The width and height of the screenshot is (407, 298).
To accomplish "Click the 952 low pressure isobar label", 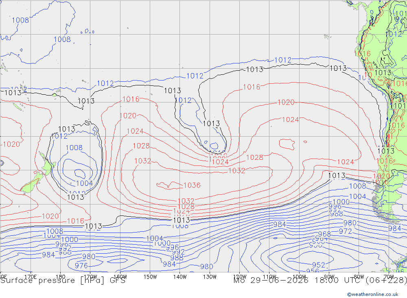I will (x=318, y=265).
